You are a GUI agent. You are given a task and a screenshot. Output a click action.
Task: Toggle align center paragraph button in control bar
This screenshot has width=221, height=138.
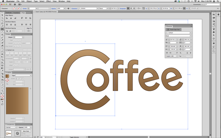pyautogui.click(x=131, y=8)
